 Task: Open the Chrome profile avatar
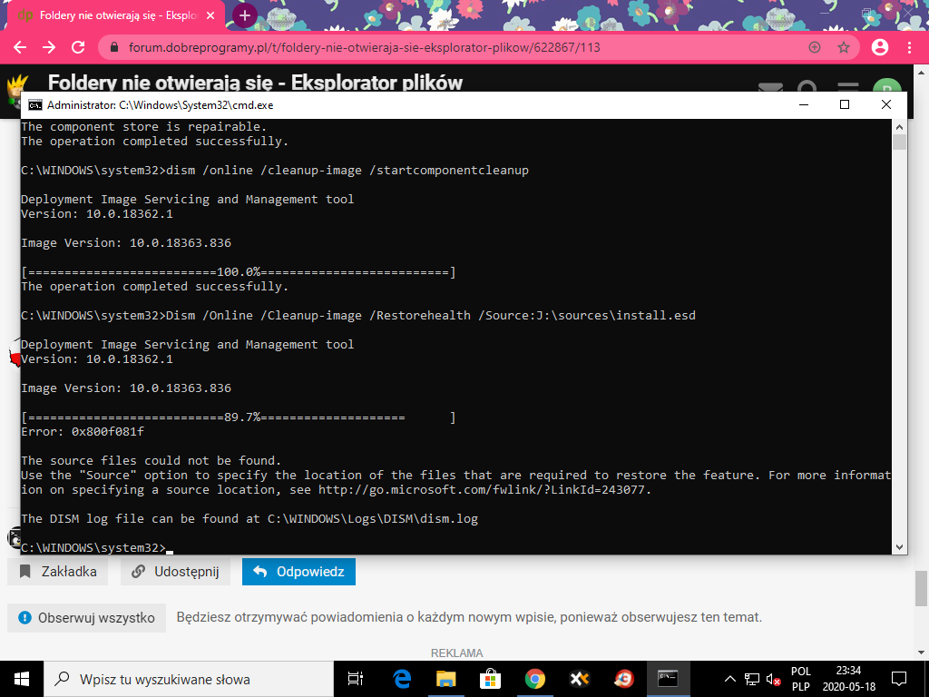click(879, 47)
